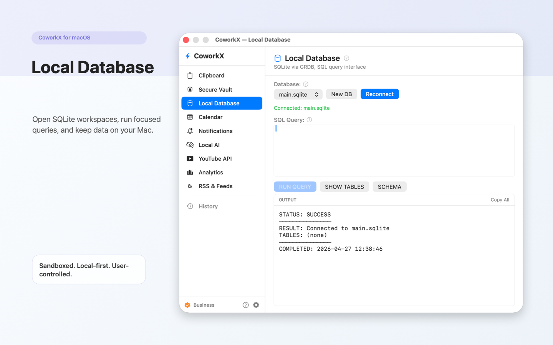
Task: Click help icon beside Local Database heading
Action: (x=346, y=58)
